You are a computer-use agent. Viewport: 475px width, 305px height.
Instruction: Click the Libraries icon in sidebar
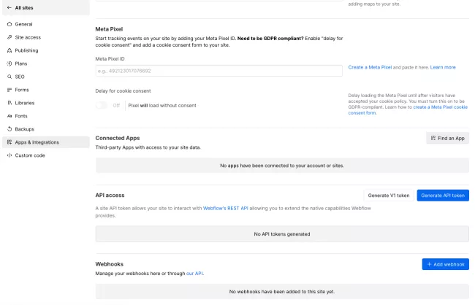9,103
